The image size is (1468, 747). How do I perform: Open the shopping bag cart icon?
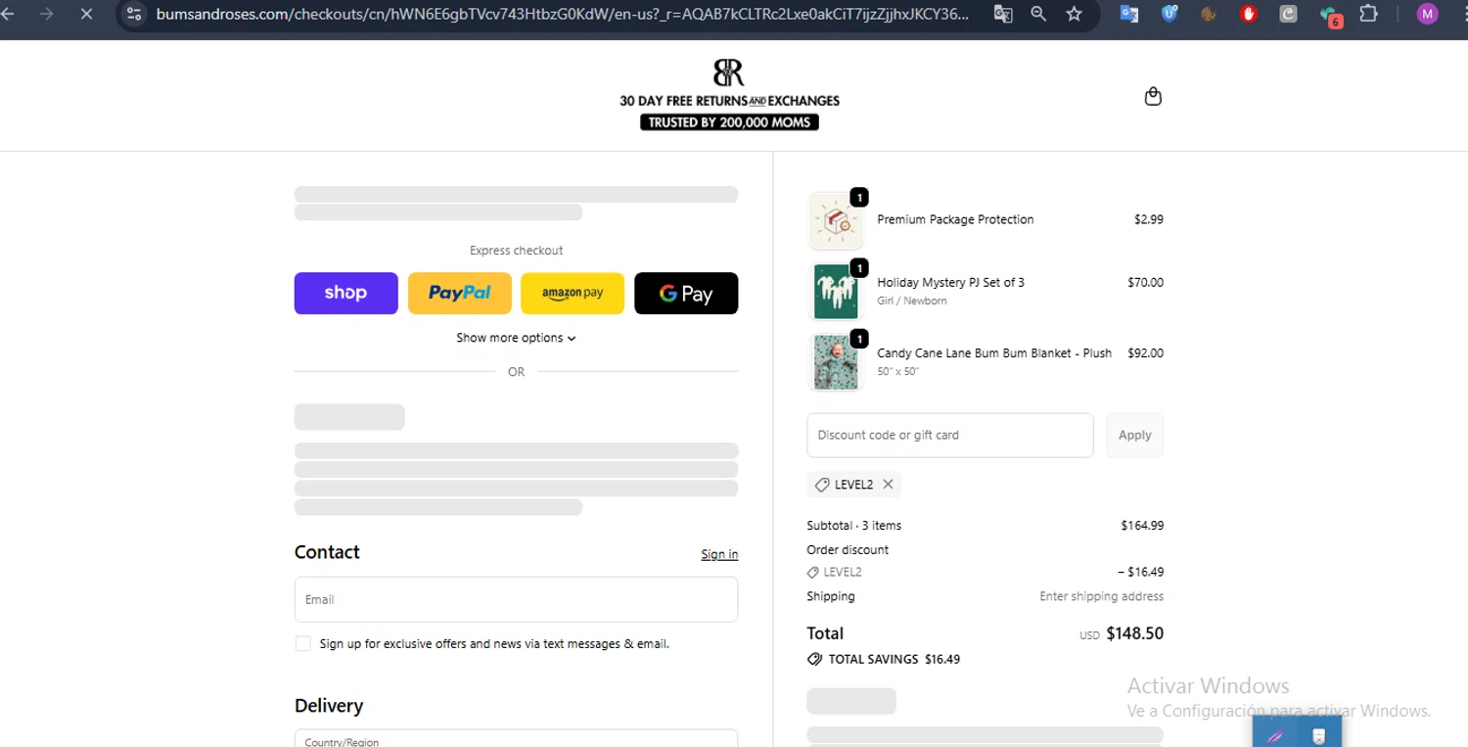(1153, 96)
